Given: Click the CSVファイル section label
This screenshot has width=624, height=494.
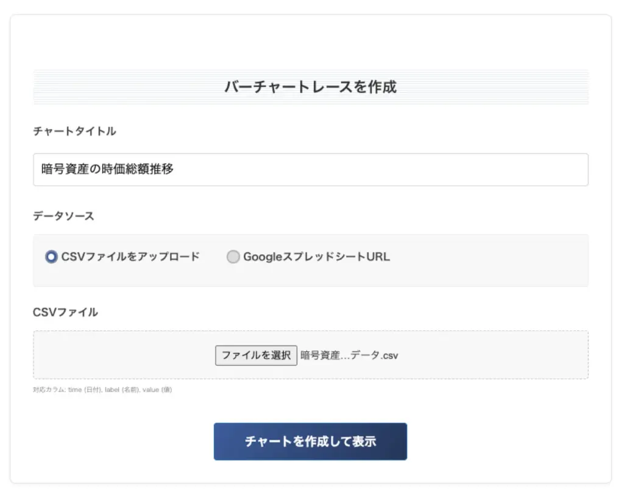Looking at the screenshot, I should point(65,312).
